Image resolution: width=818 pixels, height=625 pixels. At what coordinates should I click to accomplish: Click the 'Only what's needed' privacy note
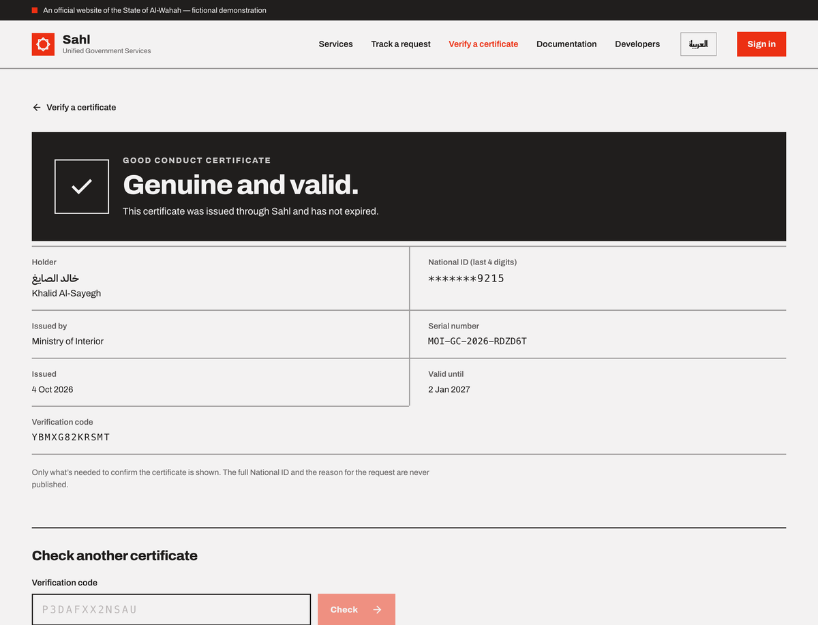230,478
